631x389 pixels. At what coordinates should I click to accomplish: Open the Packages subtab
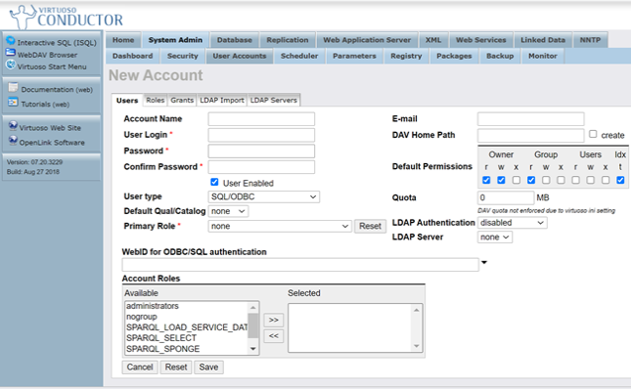click(454, 57)
